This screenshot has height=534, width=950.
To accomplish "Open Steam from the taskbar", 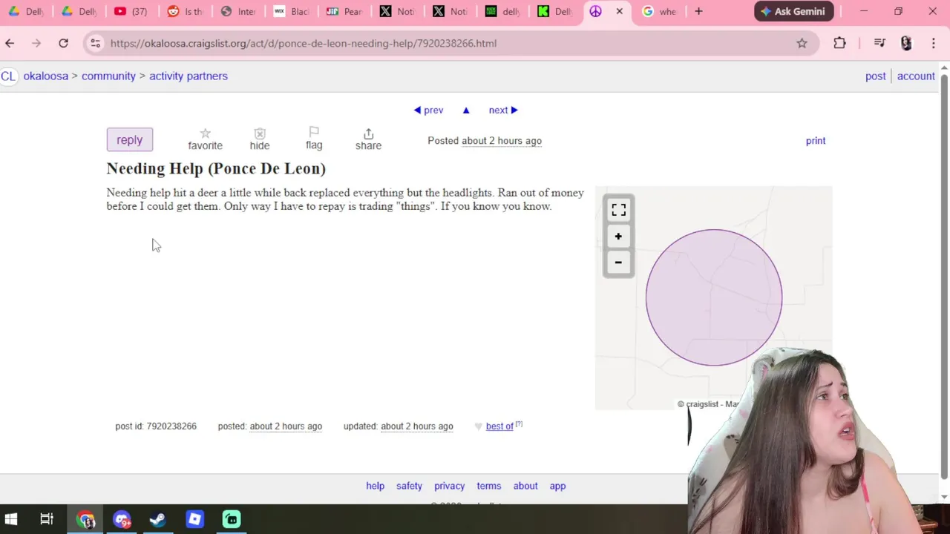I will click(x=157, y=519).
